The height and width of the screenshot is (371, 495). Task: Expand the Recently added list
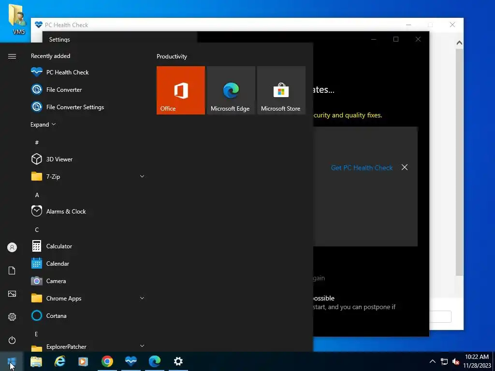pyautogui.click(x=43, y=125)
